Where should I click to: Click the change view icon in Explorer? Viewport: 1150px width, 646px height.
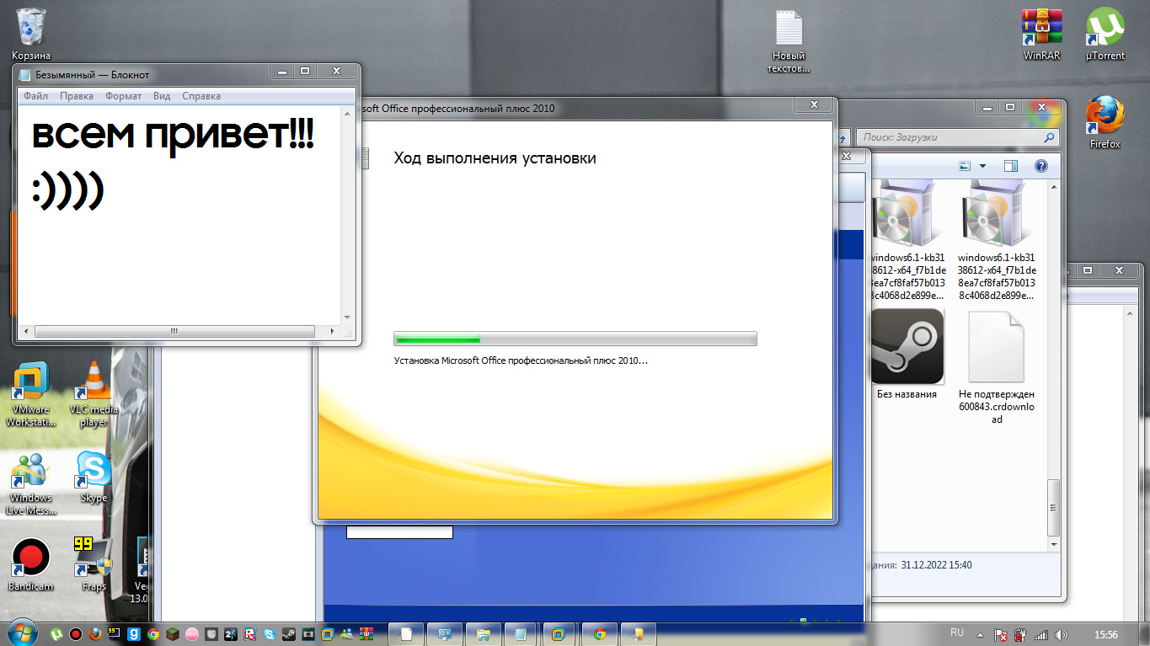(x=965, y=166)
